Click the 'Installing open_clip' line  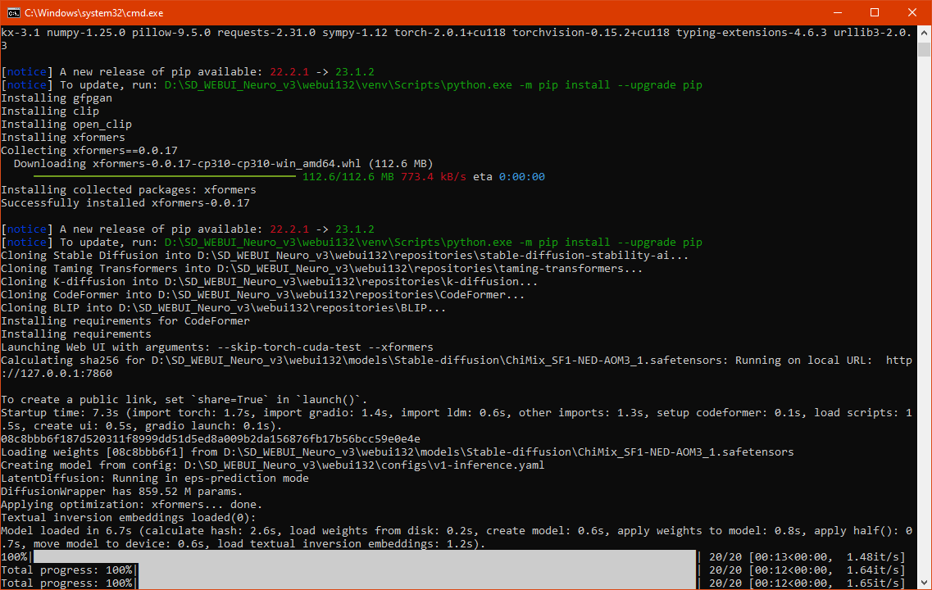pyautogui.click(x=66, y=125)
